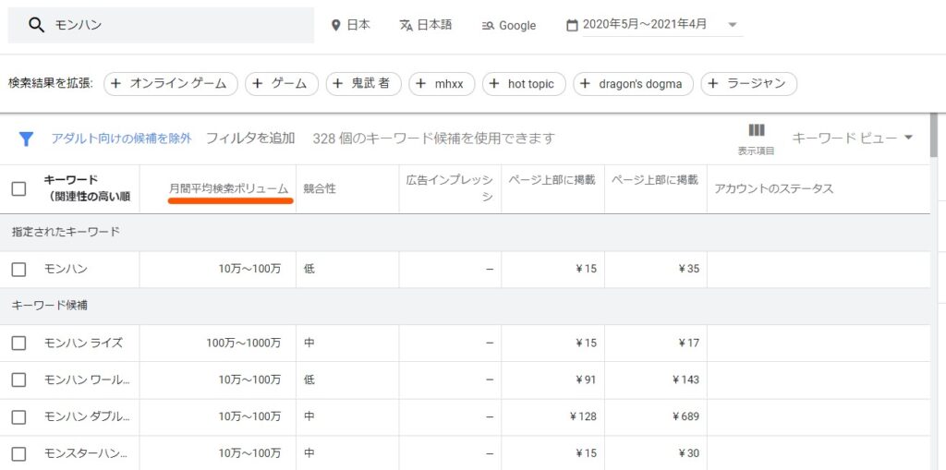Click ¥689 bid value cell
The image size is (946, 470).
(x=685, y=417)
